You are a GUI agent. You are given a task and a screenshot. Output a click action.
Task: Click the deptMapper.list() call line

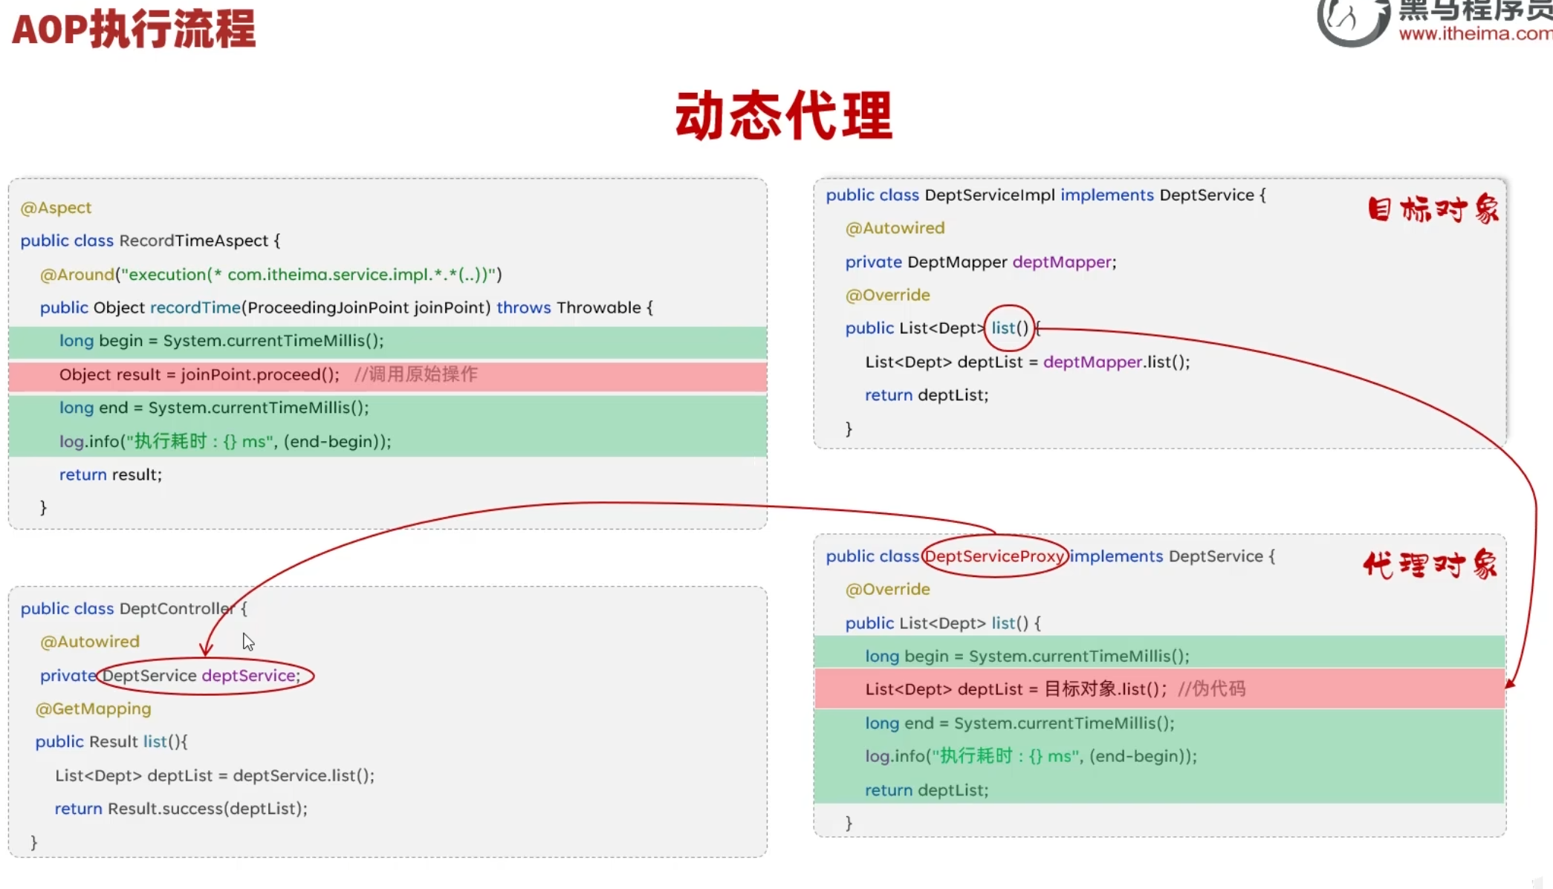tap(1027, 362)
